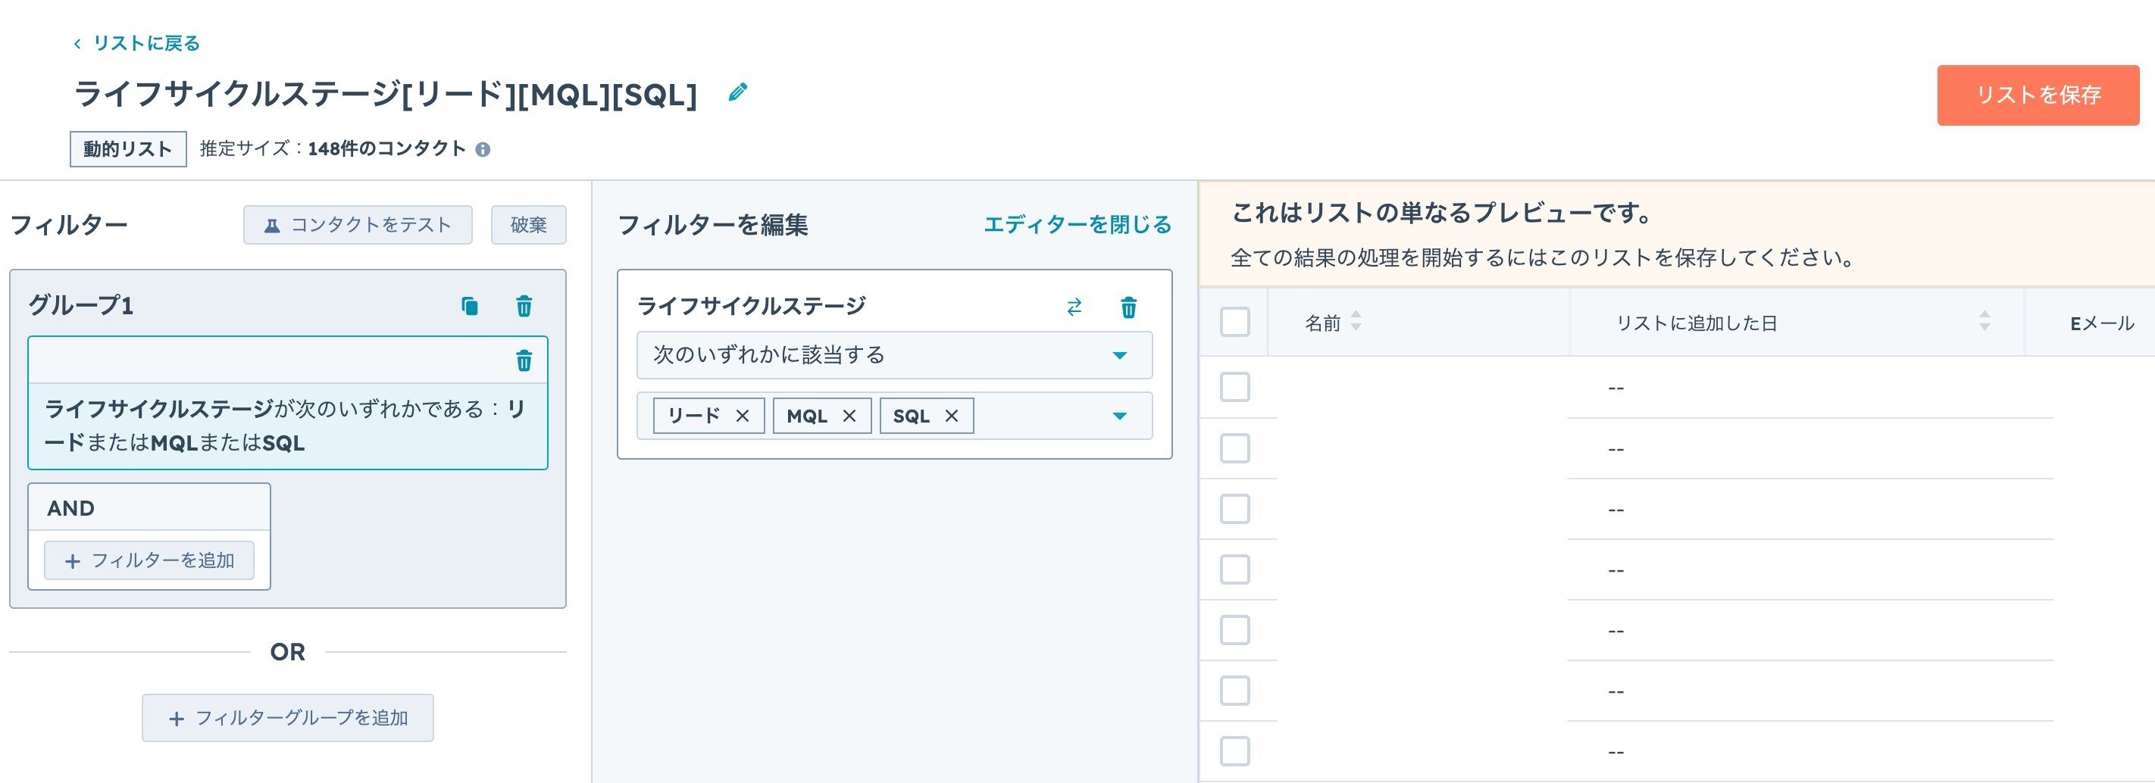Delete the lifecycle stage filter card in グループ1
This screenshot has width=2155, height=783.
click(x=524, y=360)
